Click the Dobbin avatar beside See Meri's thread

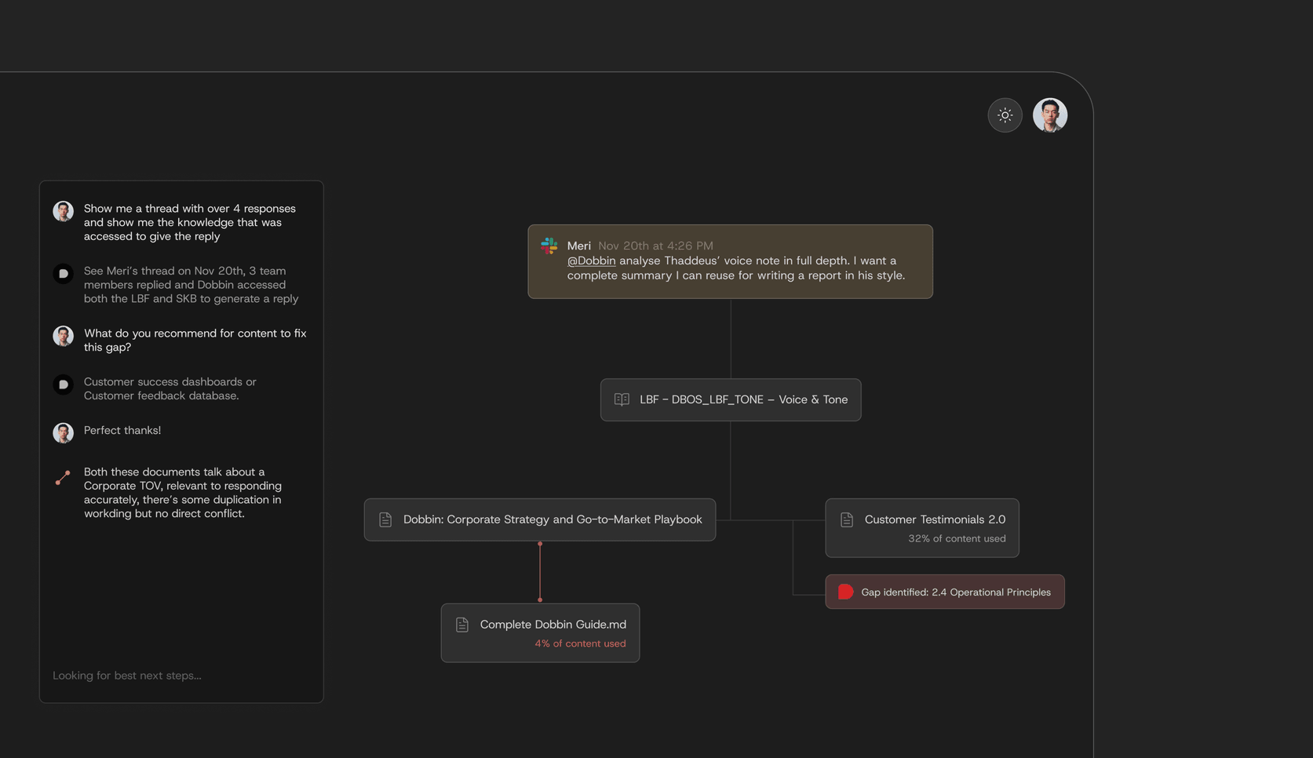63,274
